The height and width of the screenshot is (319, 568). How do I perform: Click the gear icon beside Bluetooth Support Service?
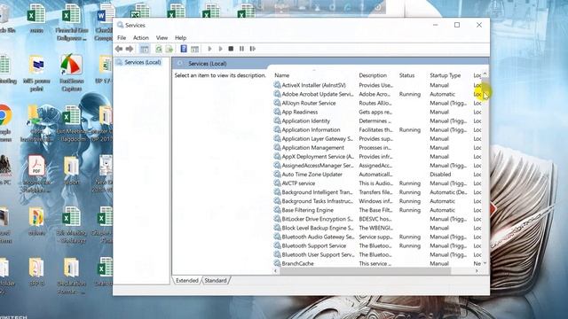277,245
